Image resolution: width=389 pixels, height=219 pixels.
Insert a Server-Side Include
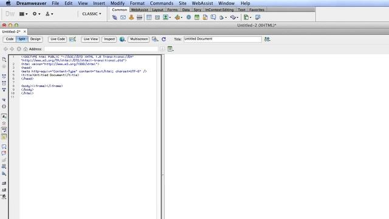[x=205, y=18]
